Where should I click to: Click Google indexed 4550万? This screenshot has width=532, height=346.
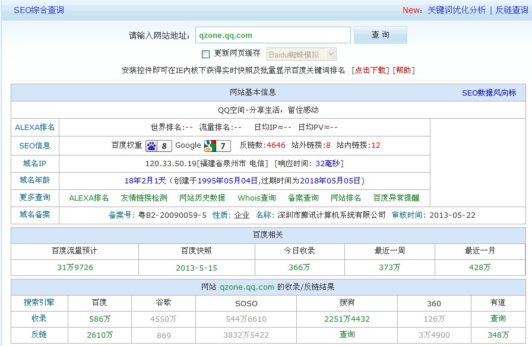[x=163, y=319]
